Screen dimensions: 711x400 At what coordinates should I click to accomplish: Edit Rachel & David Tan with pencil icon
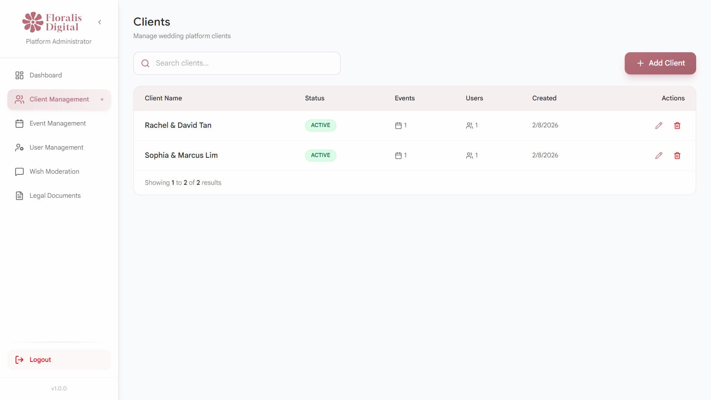click(x=658, y=126)
